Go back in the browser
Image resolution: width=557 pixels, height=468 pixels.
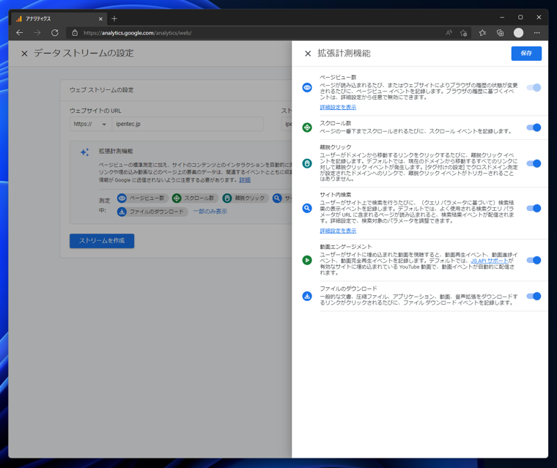coord(20,33)
